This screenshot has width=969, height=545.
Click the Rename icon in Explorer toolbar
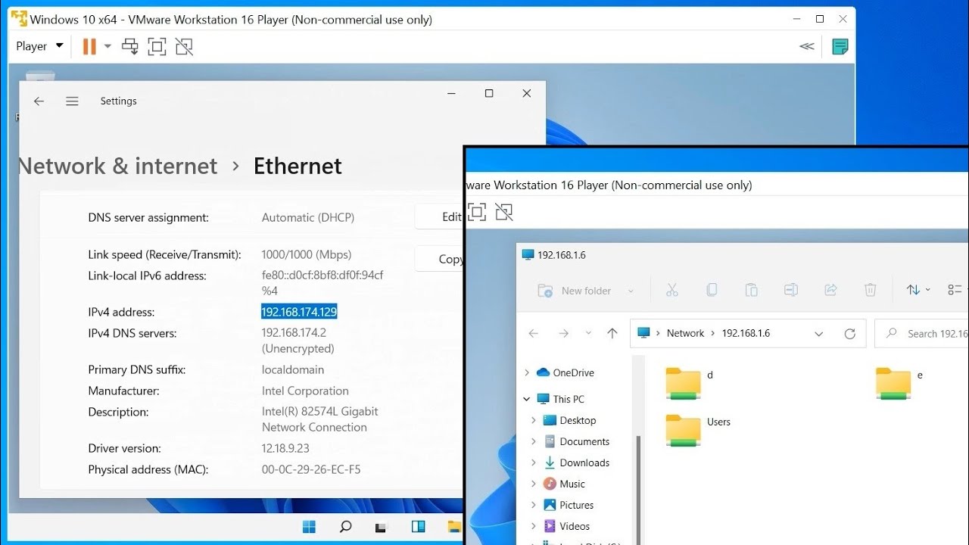click(x=791, y=290)
